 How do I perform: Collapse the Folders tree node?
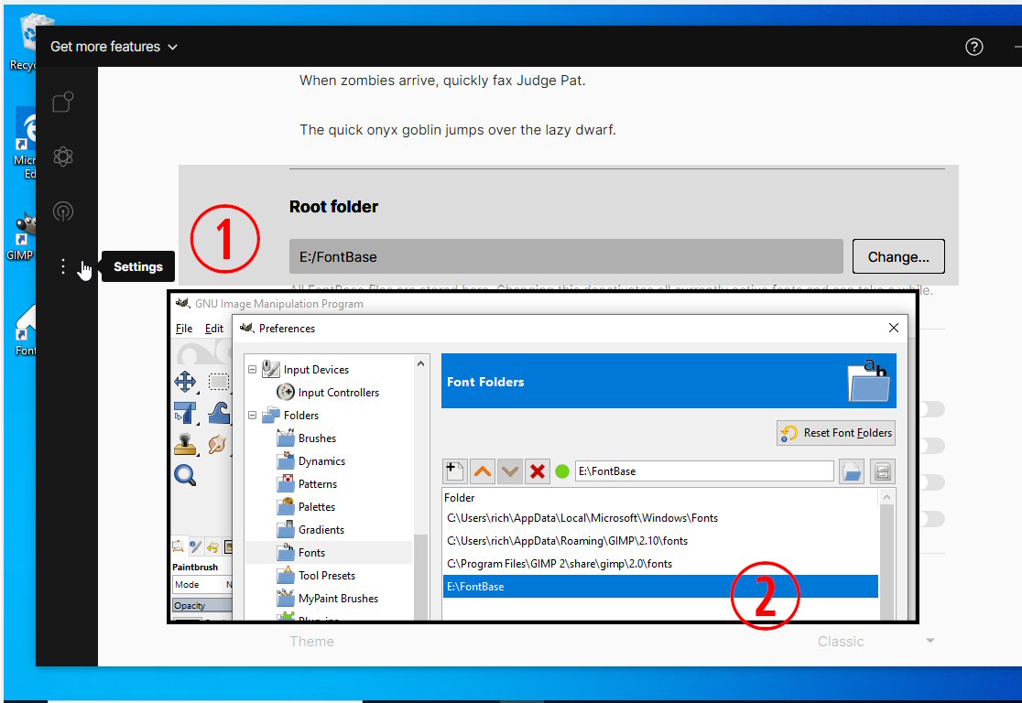(x=252, y=415)
